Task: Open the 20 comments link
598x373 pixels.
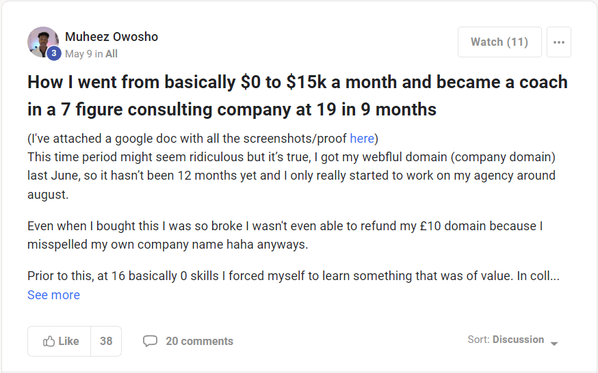Action: pos(199,342)
